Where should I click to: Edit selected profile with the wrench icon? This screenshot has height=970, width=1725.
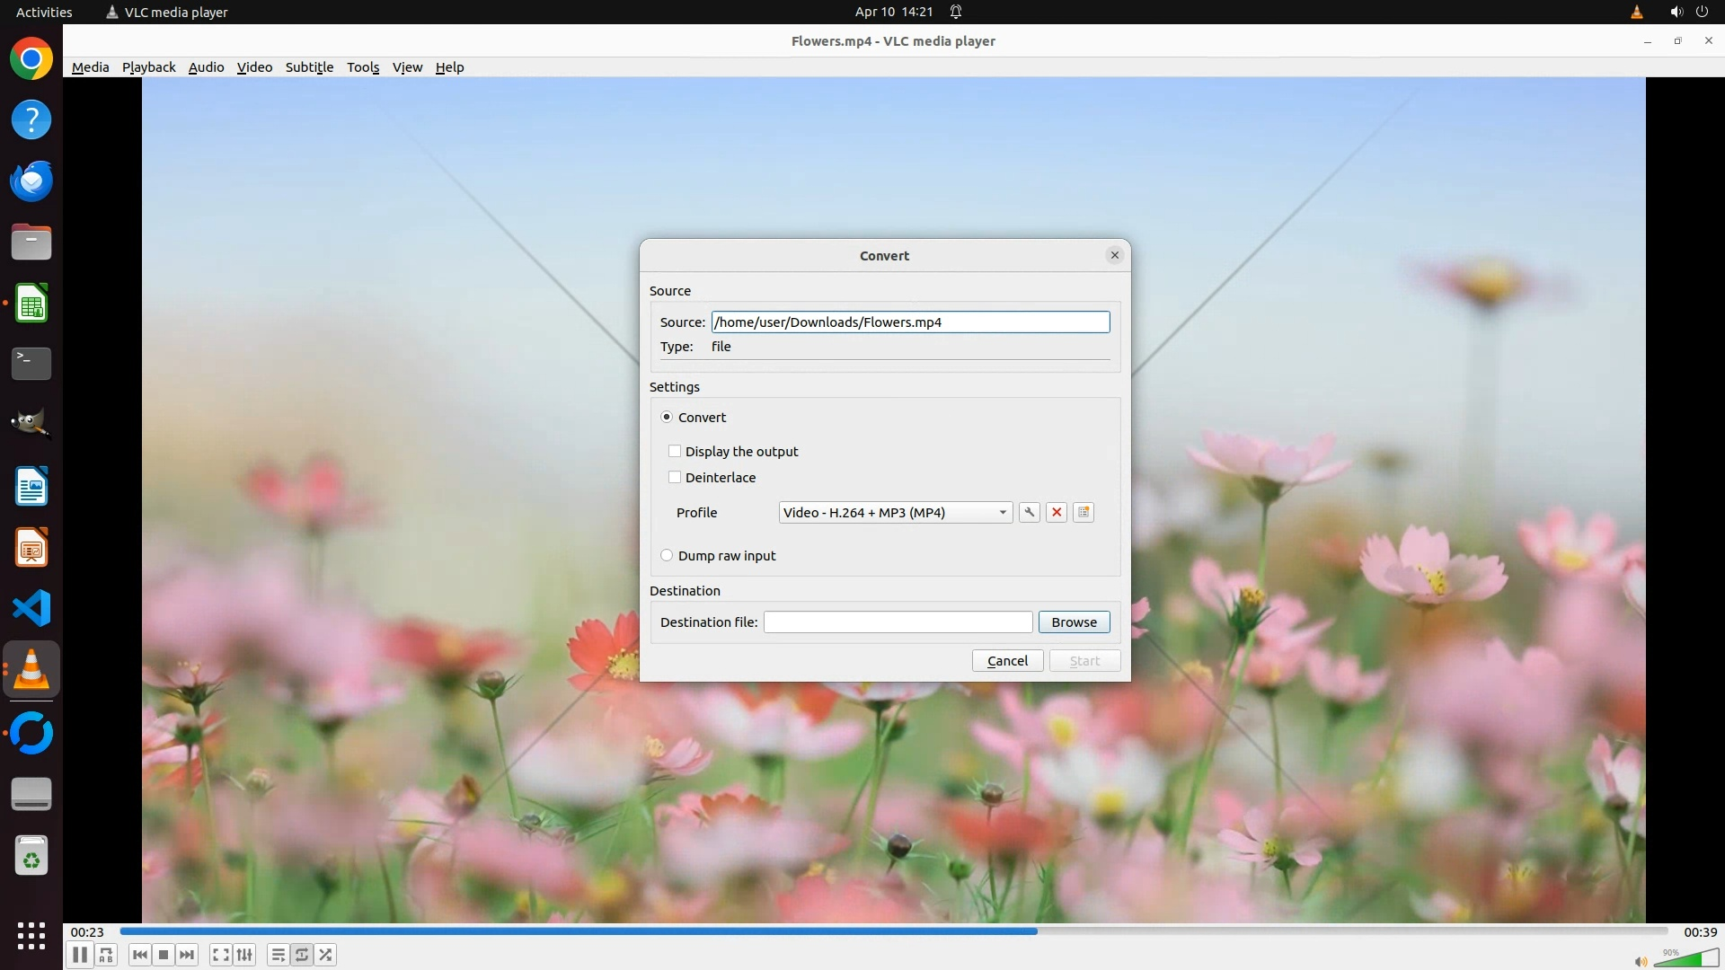tap(1029, 512)
